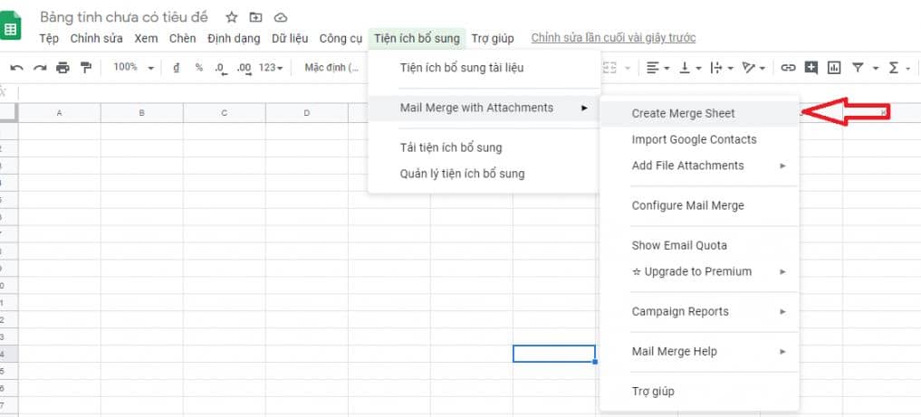Insert a comment
Screen dimensions: 921x417
(x=811, y=68)
